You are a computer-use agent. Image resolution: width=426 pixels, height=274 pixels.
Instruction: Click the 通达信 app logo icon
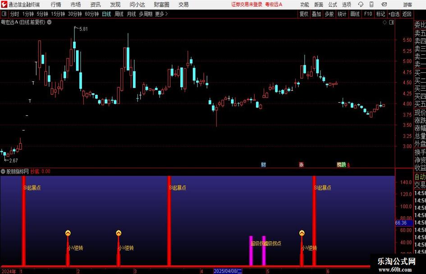[x=4, y=4]
